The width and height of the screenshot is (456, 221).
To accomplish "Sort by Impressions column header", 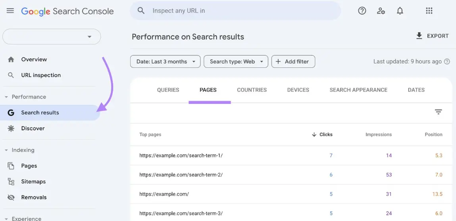I will (x=379, y=134).
